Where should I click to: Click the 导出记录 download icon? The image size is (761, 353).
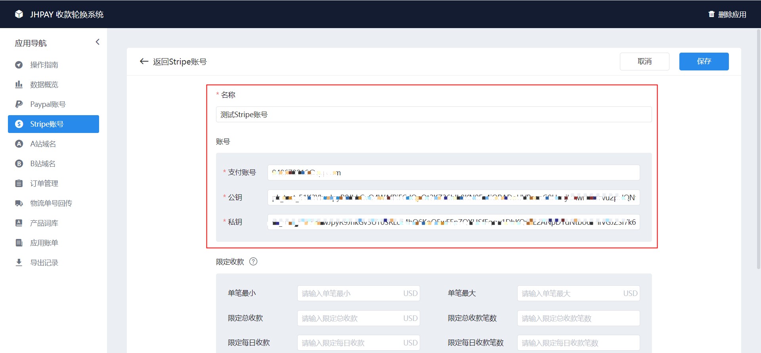[x=19, y=262]
